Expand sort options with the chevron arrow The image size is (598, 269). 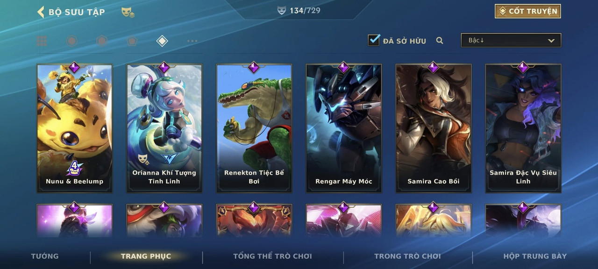click(x=551, y=41)
